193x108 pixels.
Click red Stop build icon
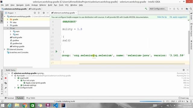[x=5, y=78]
